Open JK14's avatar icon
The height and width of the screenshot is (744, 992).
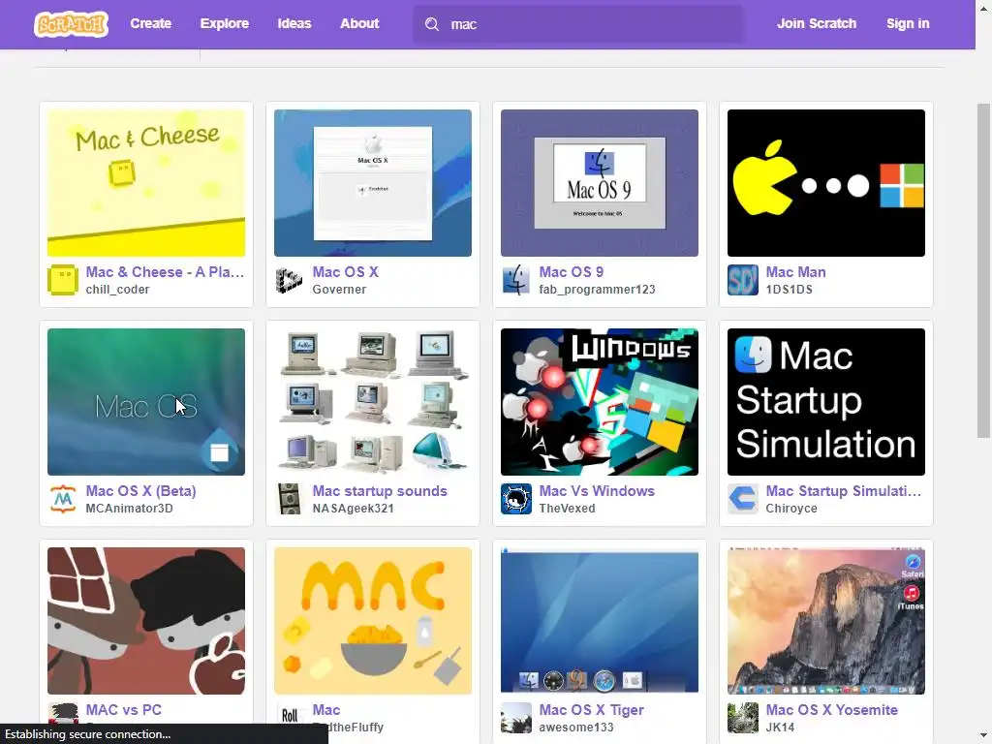click(x=743, y=718)
